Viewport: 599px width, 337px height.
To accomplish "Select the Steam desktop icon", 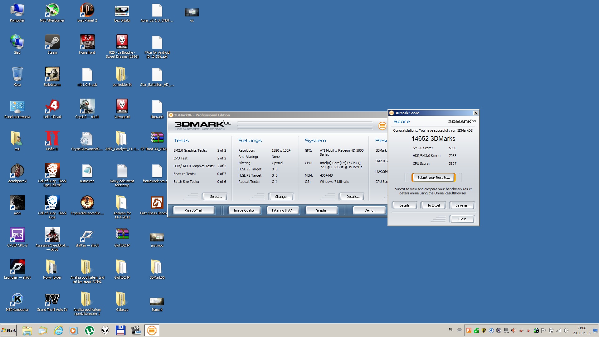I will [52, 45].
